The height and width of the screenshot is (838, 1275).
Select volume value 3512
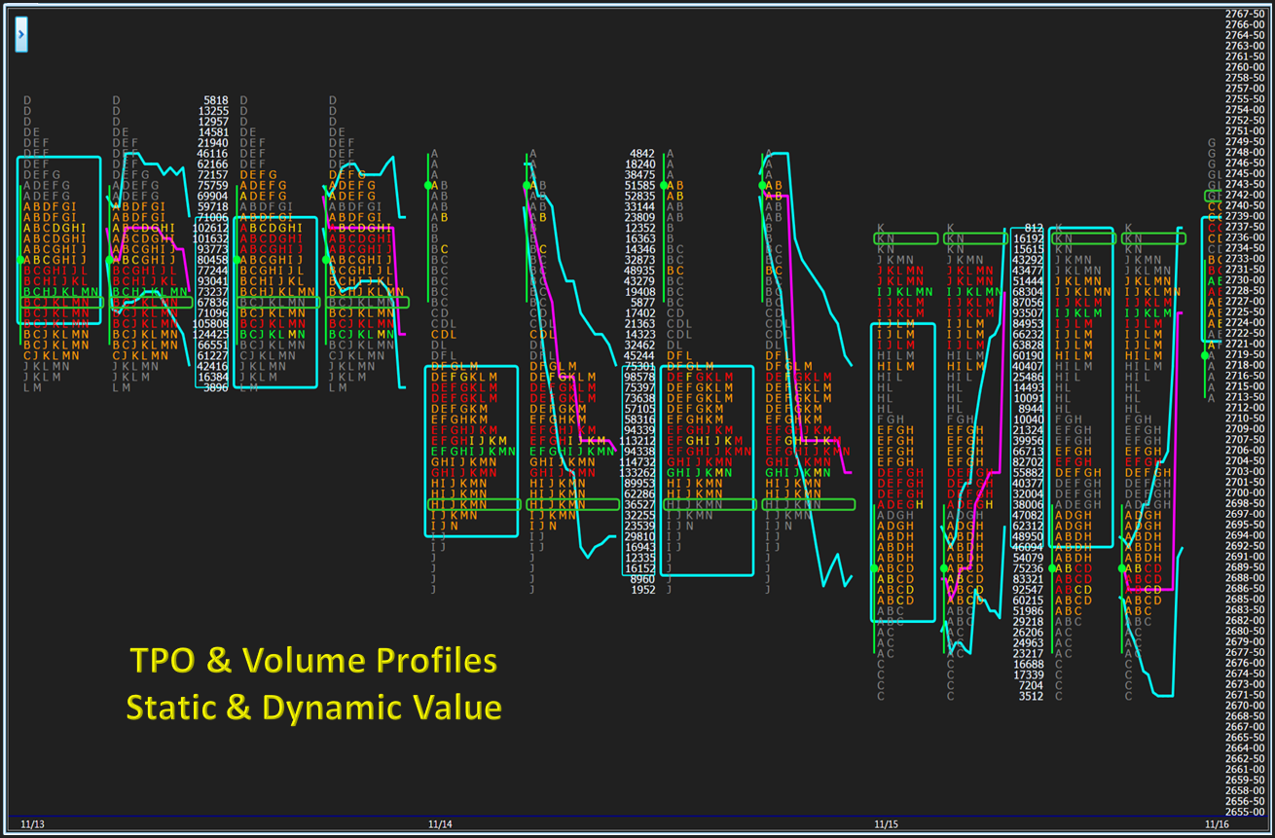click(x=1031, y=695)
